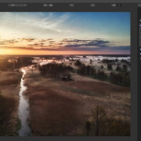This screenshot has width=141, height=141.
Task: Switch to single image view icon
Action: click(119, 5)
